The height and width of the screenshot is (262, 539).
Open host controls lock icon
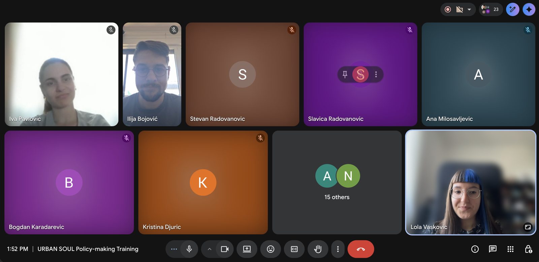coord(528,249)
